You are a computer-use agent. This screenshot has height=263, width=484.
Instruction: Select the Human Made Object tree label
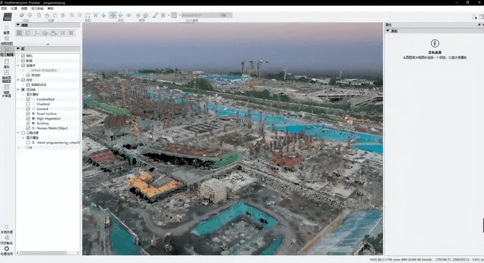52,128
